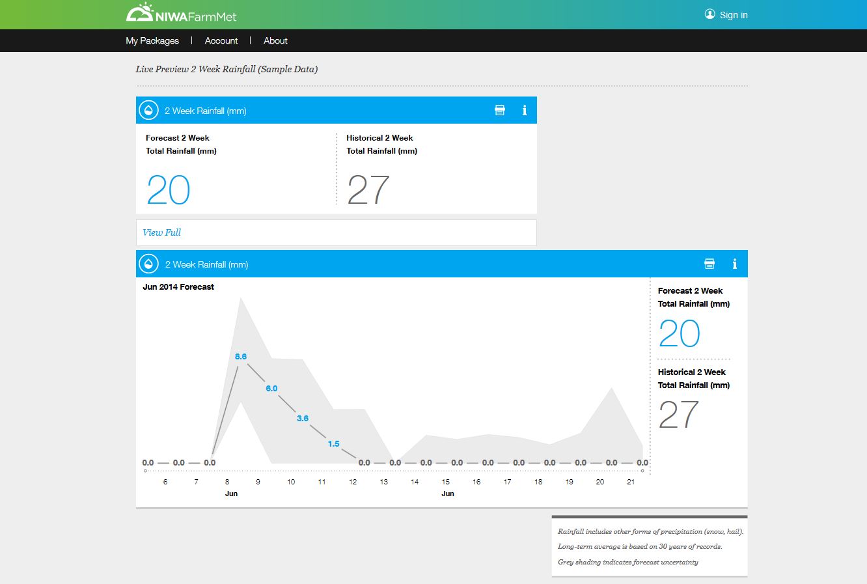
Task: Click the water drop icon in the chart panel header
Action: 148,264
